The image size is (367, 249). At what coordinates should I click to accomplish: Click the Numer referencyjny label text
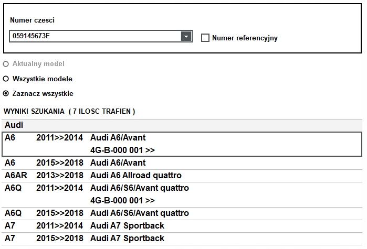(x=245, y=38)
